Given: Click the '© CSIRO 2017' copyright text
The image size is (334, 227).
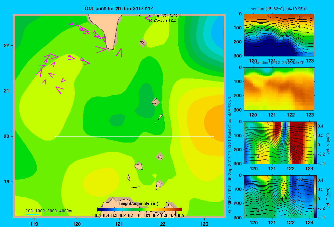Looking at the screenshot, I should (x=230, y=199).
